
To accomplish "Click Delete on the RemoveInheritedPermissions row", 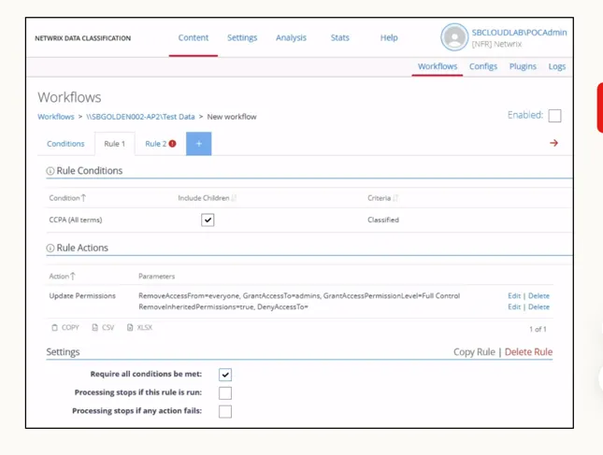I will 538,307.
